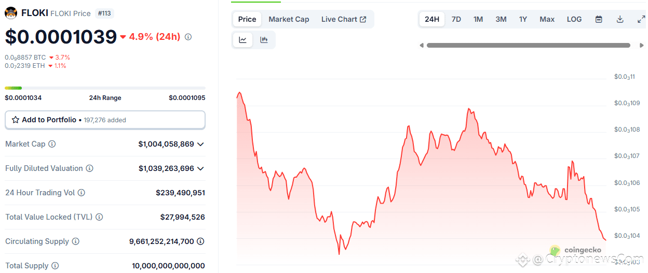Click the 24h Range progress bar
Viewport: 648px width, 273px height.
(105, 88)
